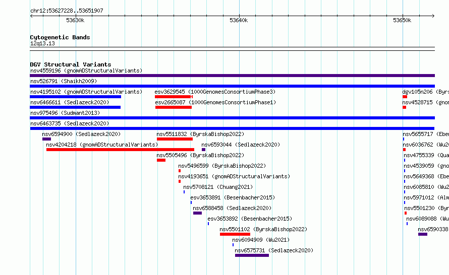Select nsv5708121 Chuang2021 label
Image resolution: width=449 pixels, height=275 pixels.
coord(218,187)
